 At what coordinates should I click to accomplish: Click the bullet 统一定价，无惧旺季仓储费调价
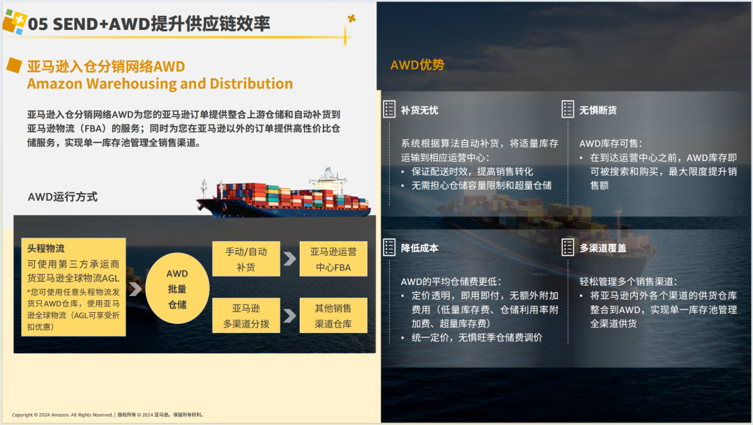click(477, 338)
